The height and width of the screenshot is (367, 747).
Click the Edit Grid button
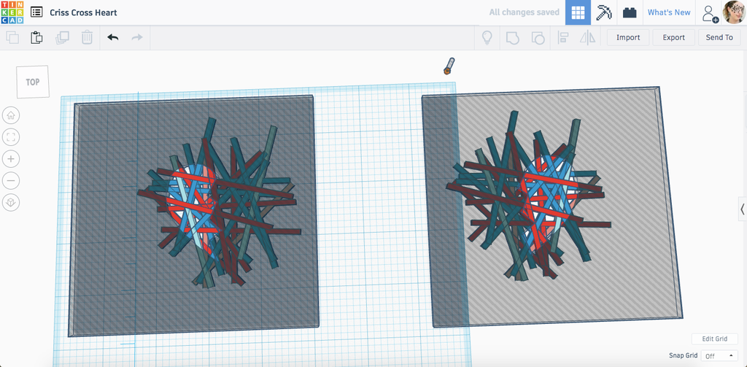click(715, 339)
